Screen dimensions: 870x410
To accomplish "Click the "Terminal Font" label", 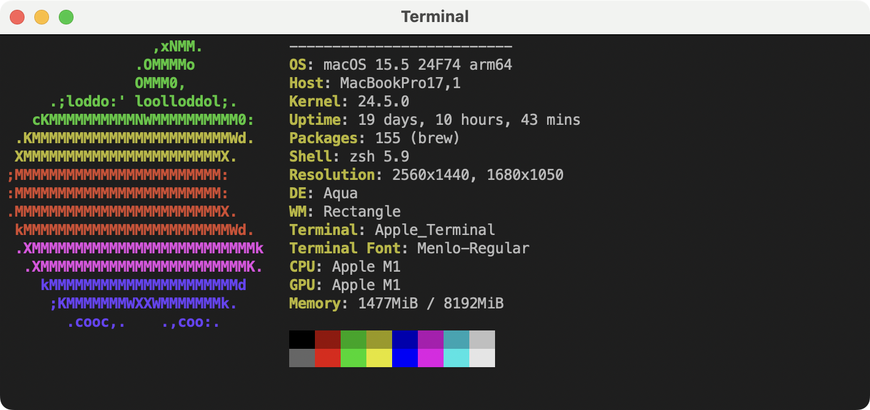I will coord(345,248).
